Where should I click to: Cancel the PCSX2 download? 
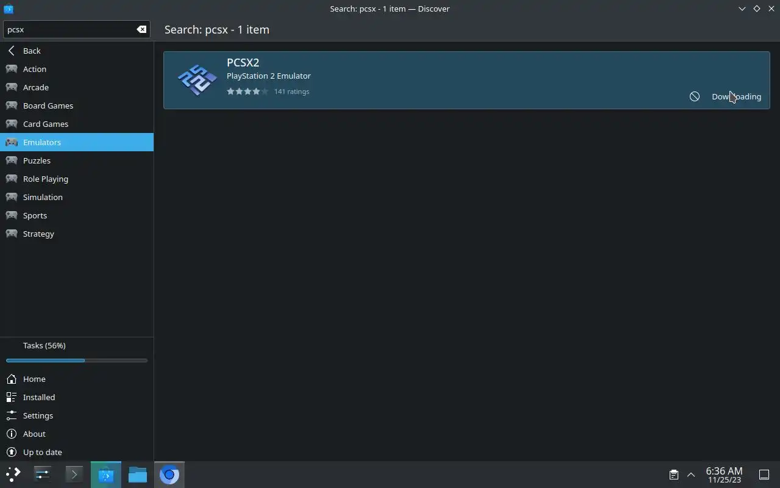point(694,96)
